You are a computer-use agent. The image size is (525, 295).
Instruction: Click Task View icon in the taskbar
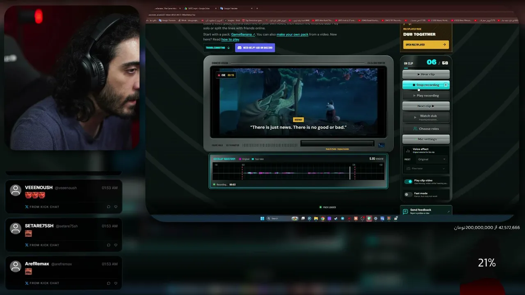(x=303, y=218)
